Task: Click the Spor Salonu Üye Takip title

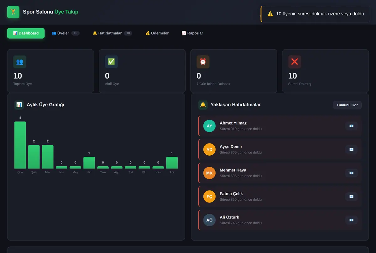Action: 50,12
